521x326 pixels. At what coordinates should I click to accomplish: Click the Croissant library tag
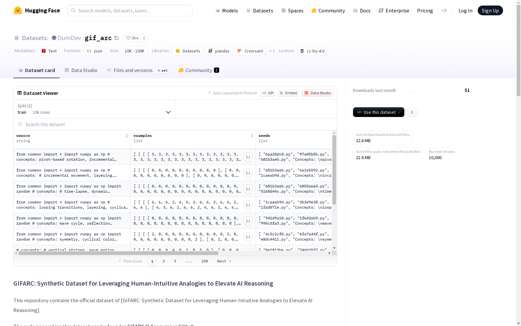[250, 51]
